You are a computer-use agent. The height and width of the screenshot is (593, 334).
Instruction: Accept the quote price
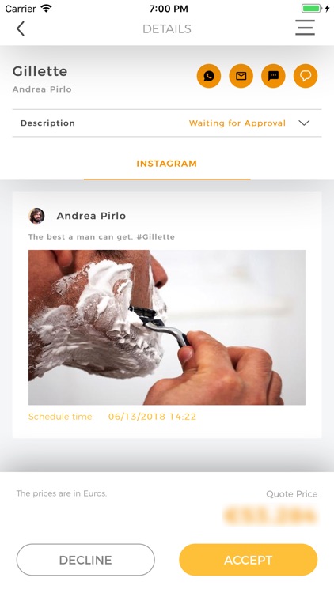click(248, 560)
